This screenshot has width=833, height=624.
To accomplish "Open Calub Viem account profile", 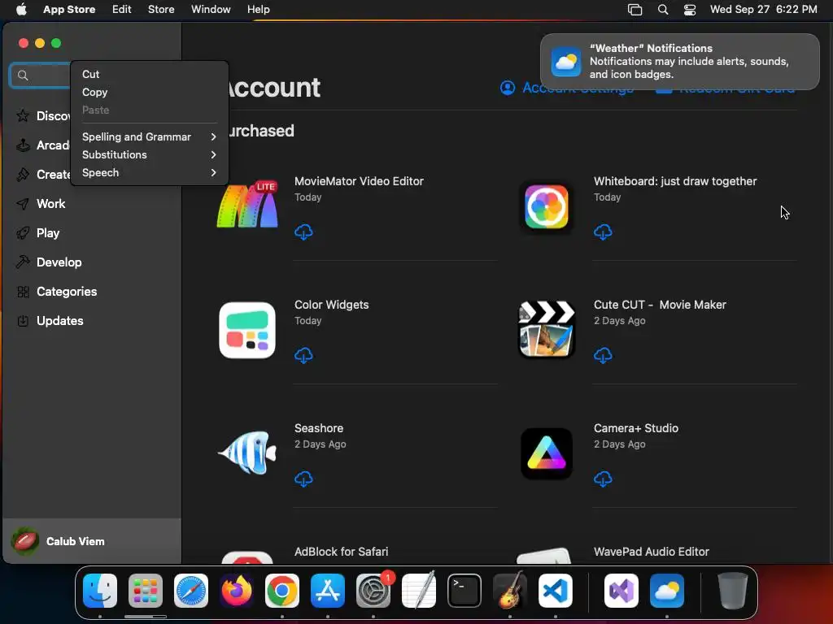I will pyautogui.click(x=92, y=541).
